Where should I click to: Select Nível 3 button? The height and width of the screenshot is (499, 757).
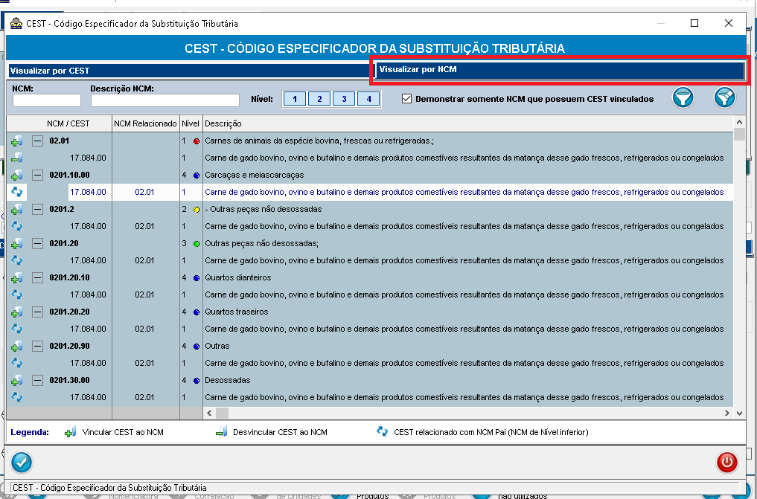coord(344,99)
